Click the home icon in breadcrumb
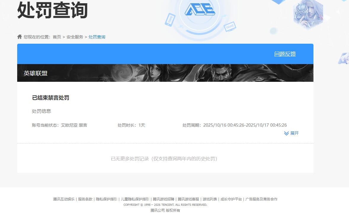The height and width of the screenshot is (217, 349). click(20, 37)
